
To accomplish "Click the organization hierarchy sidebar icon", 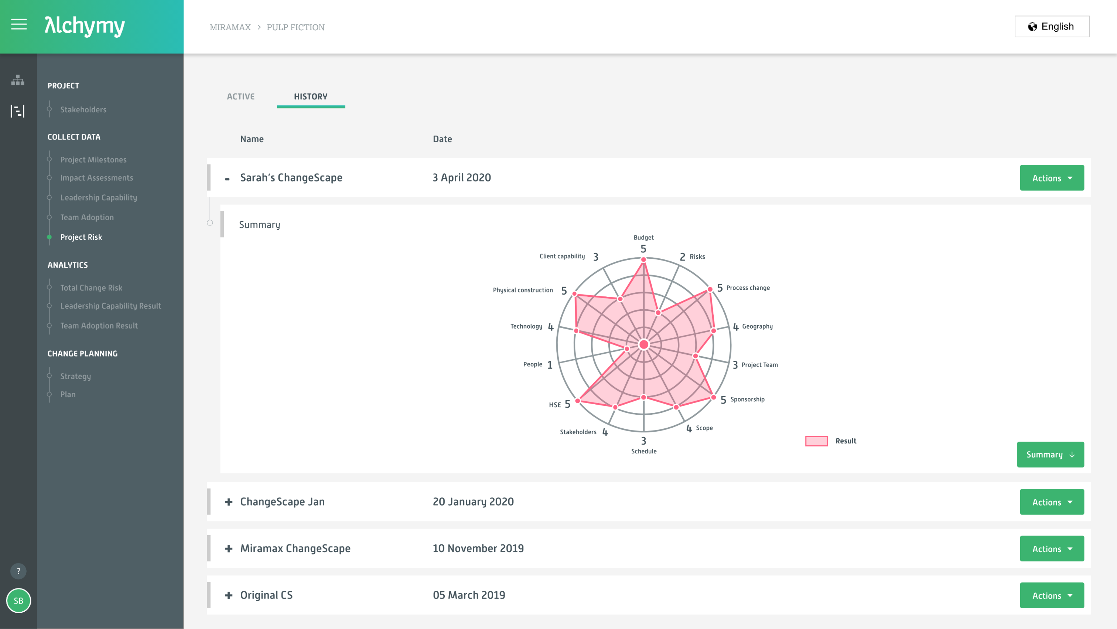I will coord(18,80).
